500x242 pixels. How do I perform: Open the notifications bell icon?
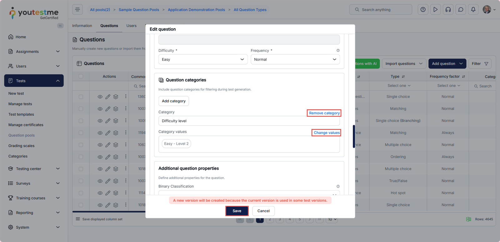[473, 10]
